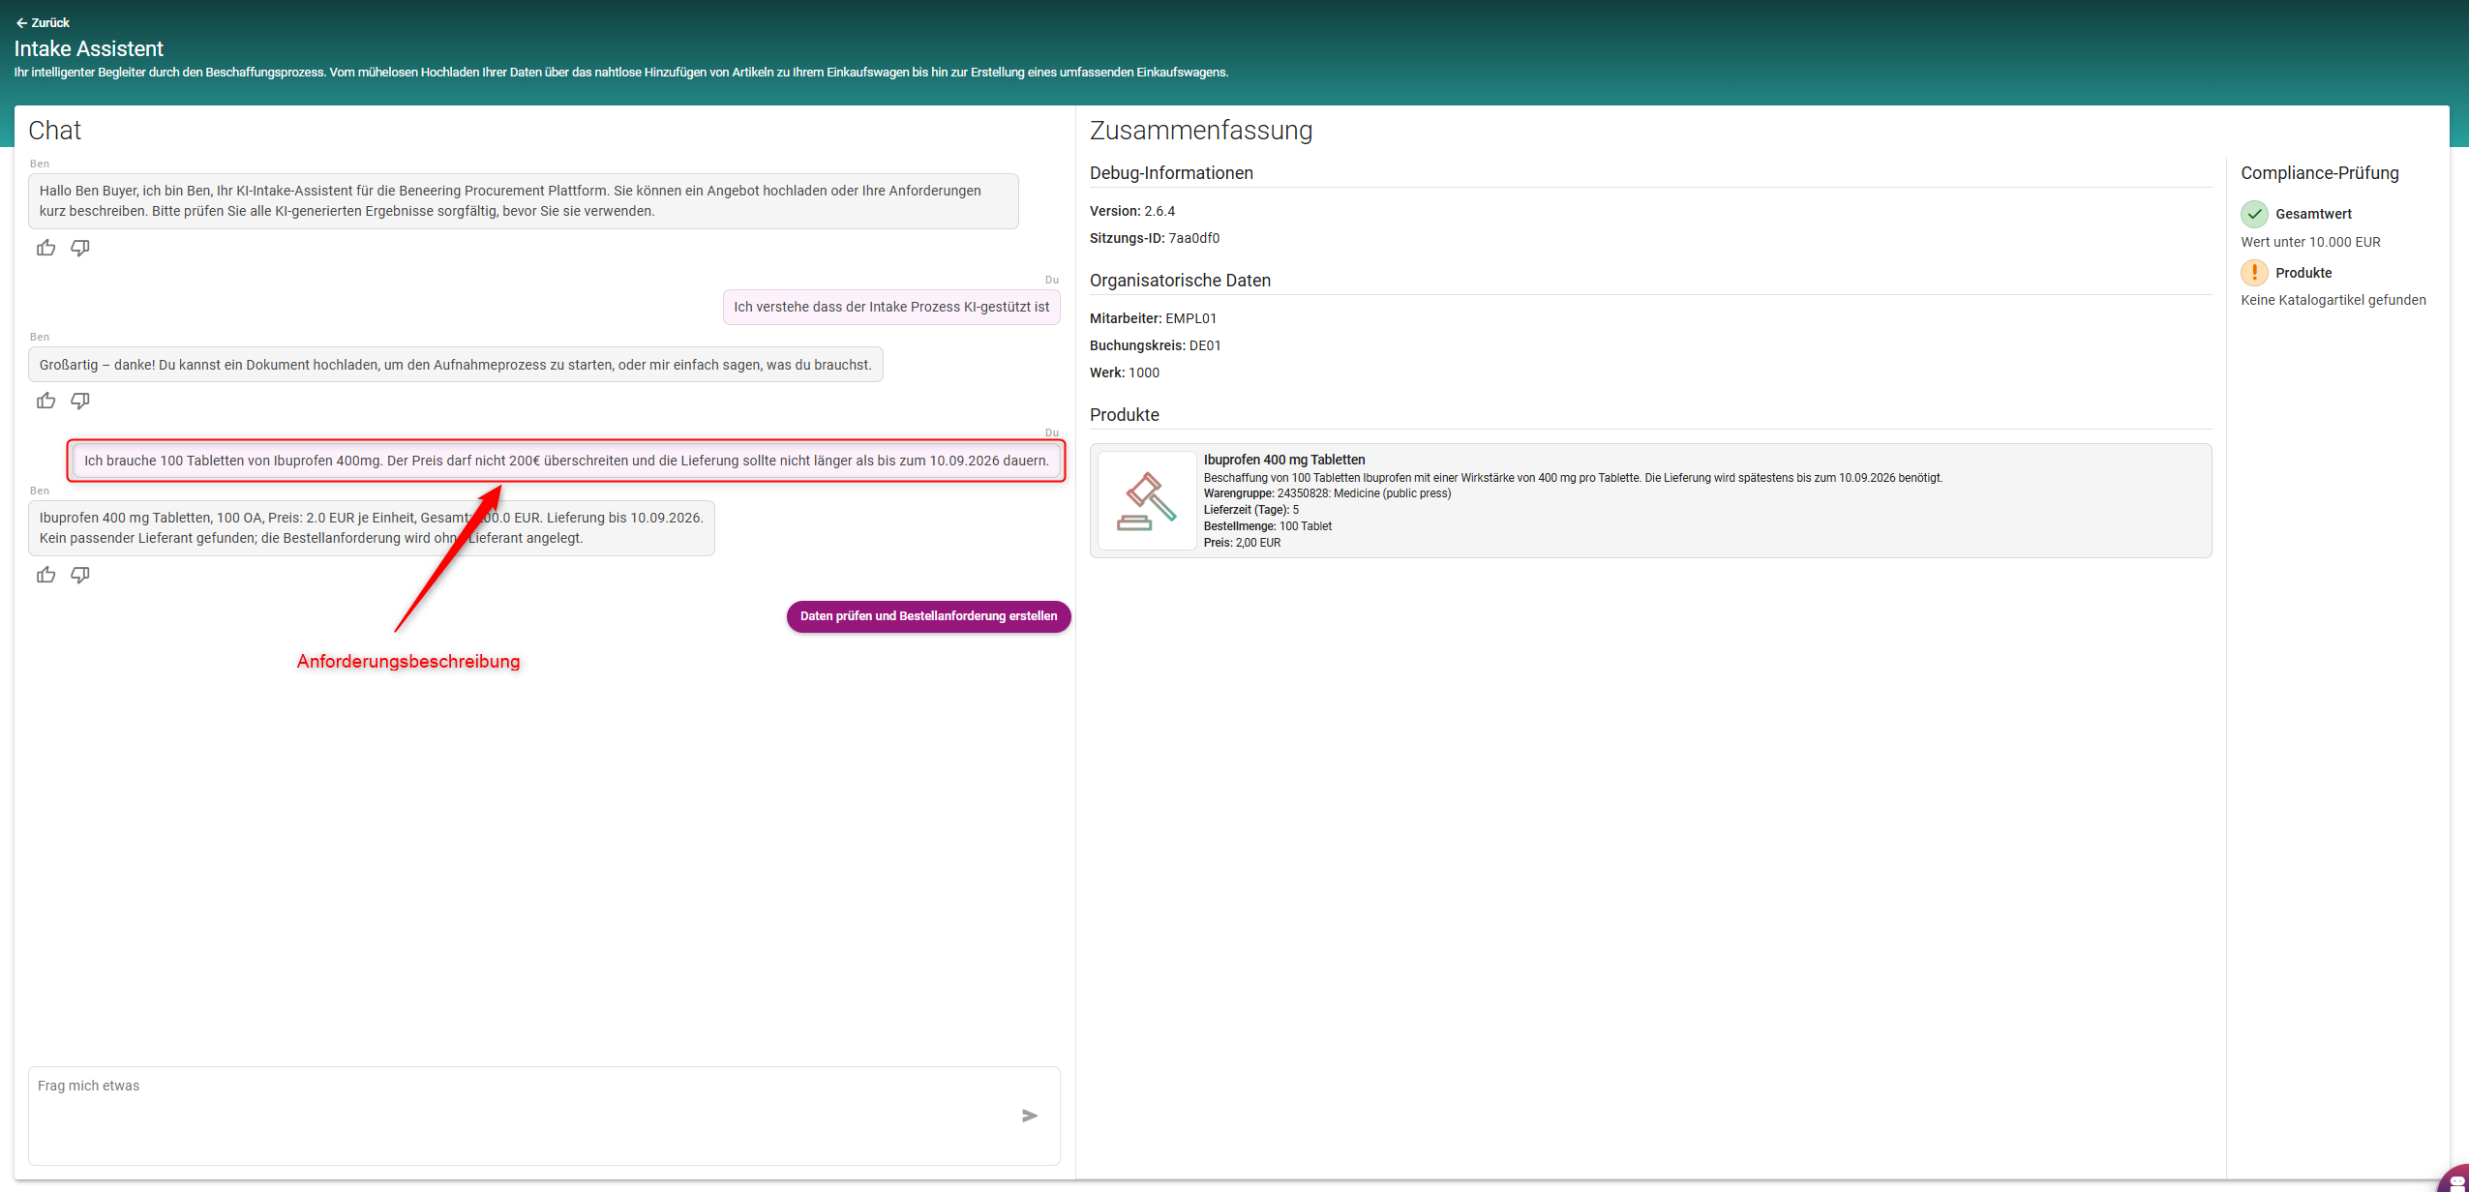
Task: Click the Produkte orange warning icon
Action: point(2254,273)
